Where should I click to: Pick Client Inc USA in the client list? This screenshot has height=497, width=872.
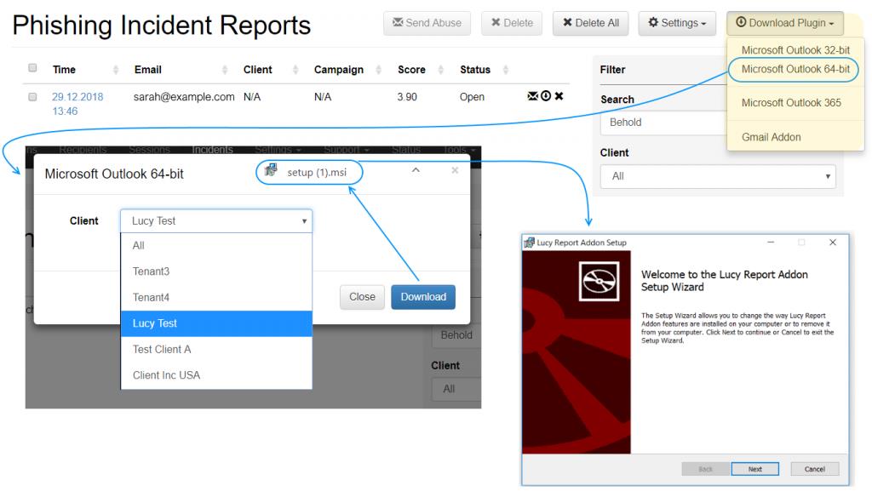click(216, 375)
